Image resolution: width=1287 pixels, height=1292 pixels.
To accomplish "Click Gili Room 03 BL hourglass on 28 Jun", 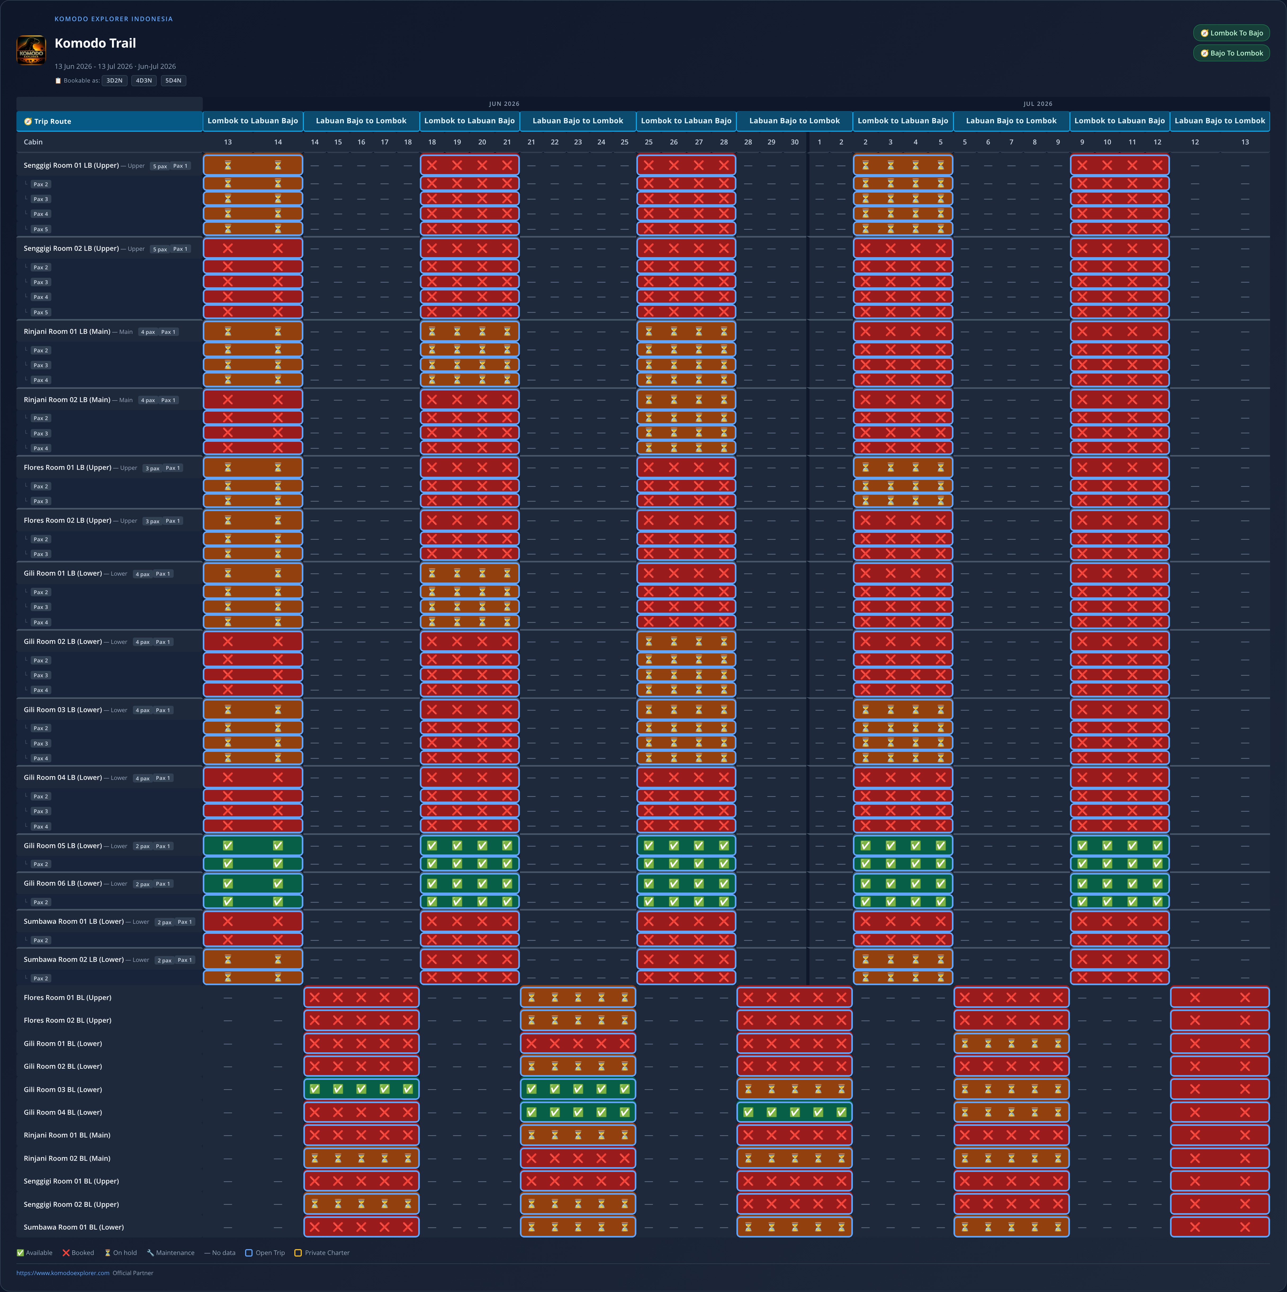I will click(x=748, y=1089).
